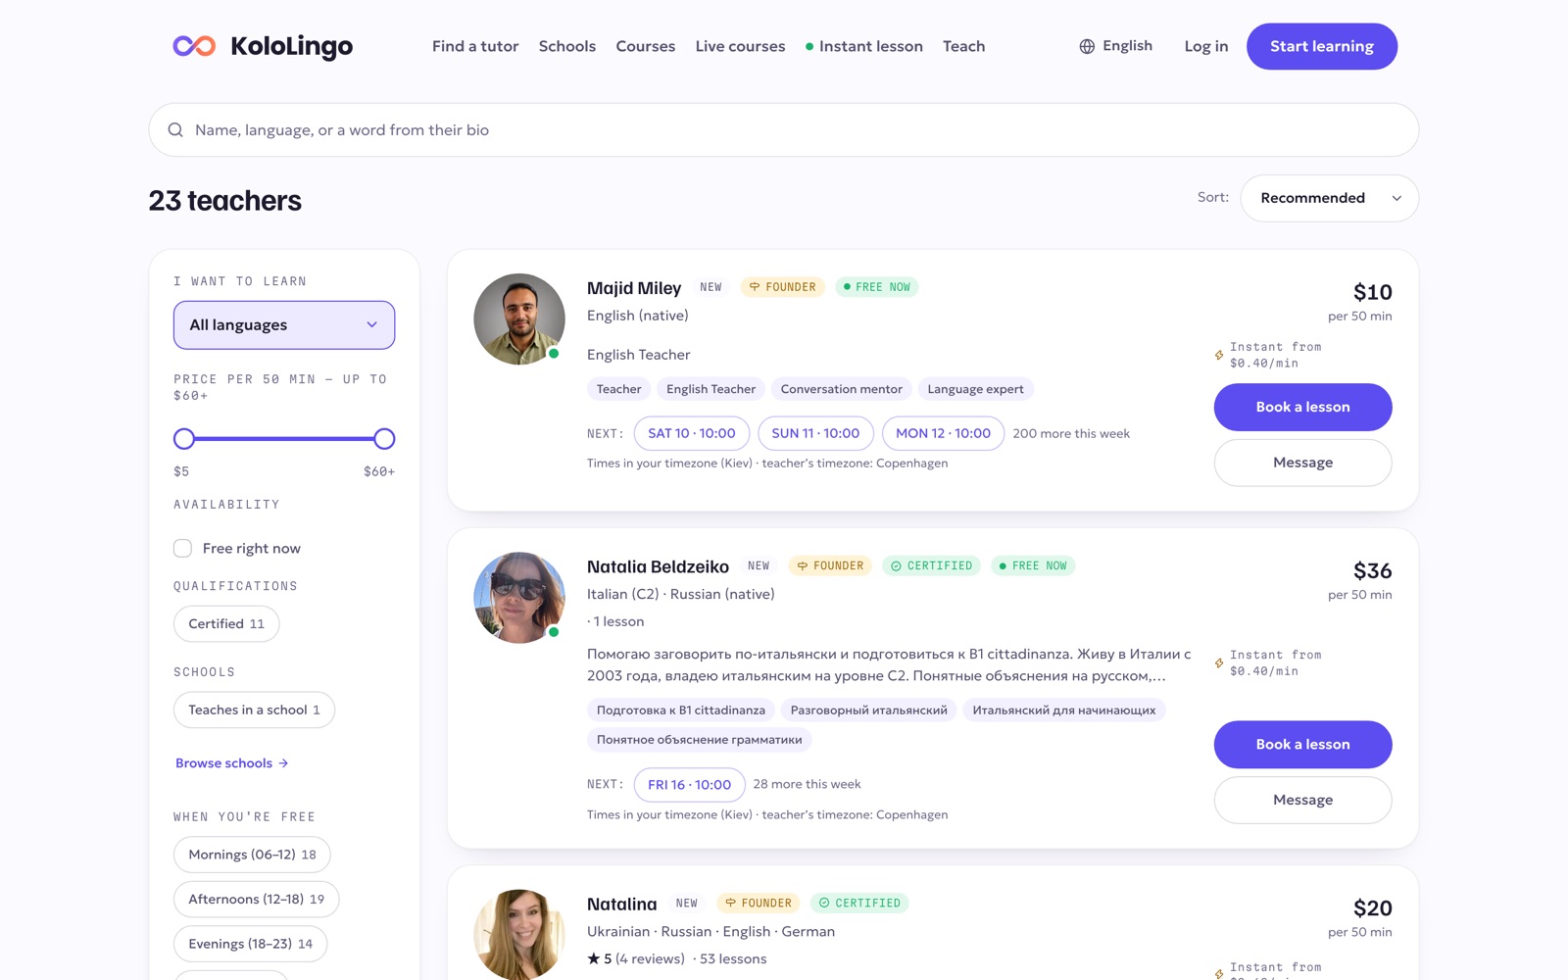
Task: Click Natalia Beldzeiko's FOUNDER badge
Action: 830,565
